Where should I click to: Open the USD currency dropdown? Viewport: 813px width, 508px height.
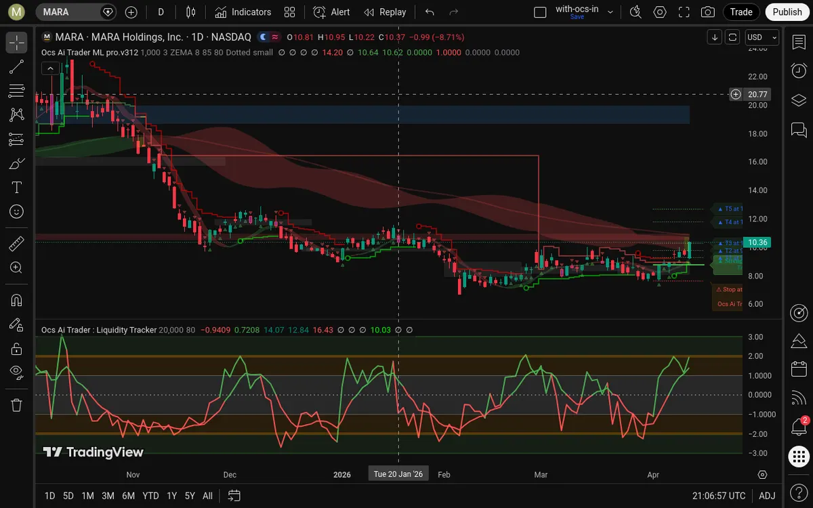coord(762,37)
